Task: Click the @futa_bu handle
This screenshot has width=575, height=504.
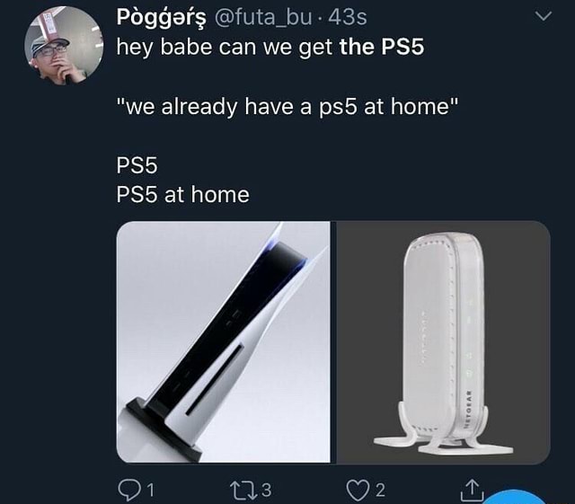Action: tap(263, 17)
